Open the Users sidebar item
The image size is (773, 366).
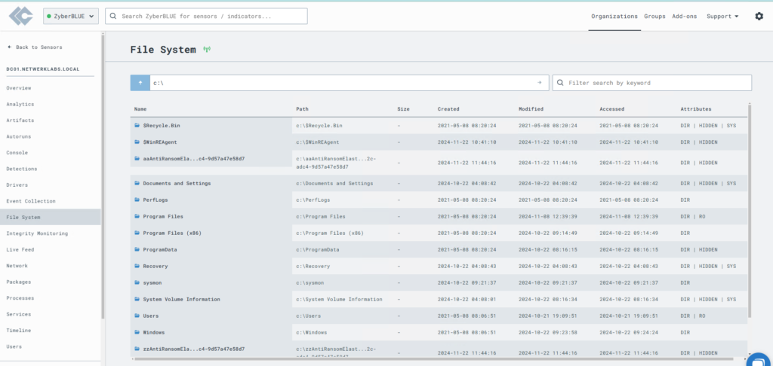(x=14, y=346)
